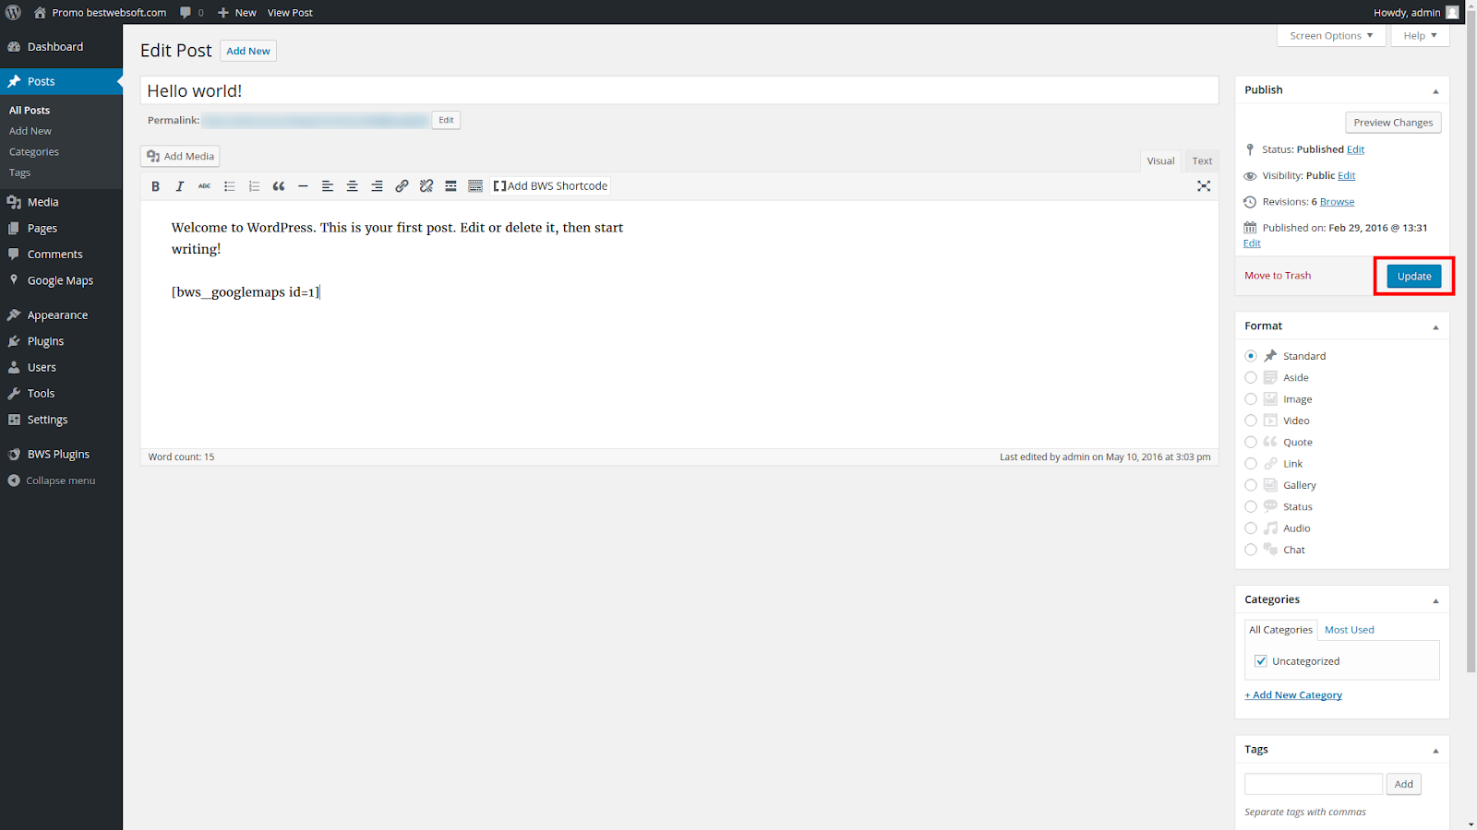The width and height of the screenshot is (1477, 830).
Task: Switch to the Text editor tab
Action: (x=1202, y=160)
